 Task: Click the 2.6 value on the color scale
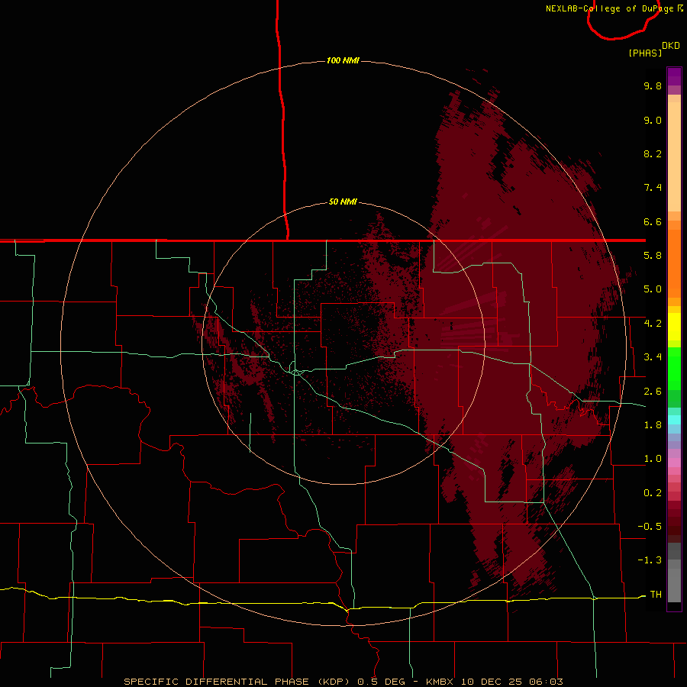click(x=653, y=392)
